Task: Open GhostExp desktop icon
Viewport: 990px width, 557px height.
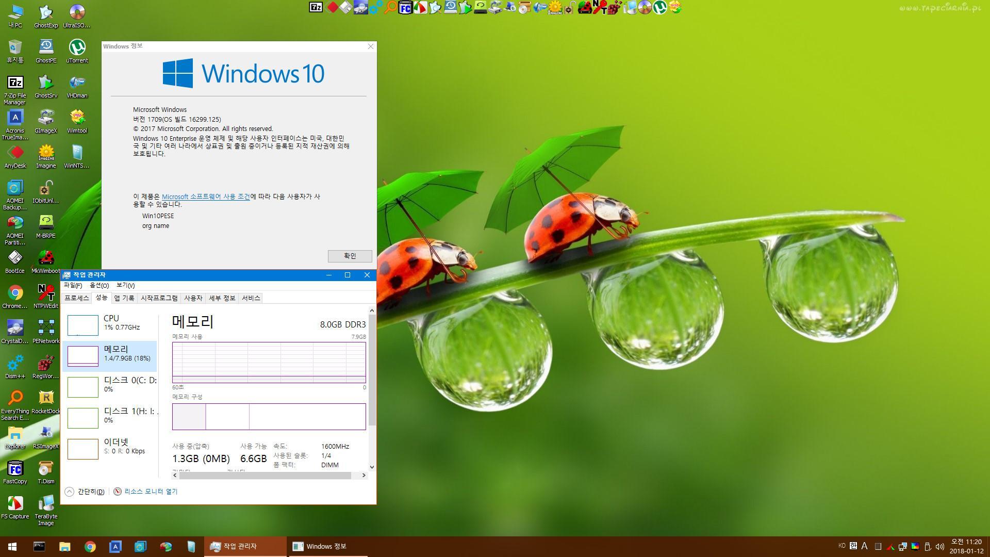Action: (x=46, y=16)
